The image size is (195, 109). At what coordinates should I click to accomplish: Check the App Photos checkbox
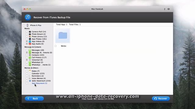tap(27, 39)
